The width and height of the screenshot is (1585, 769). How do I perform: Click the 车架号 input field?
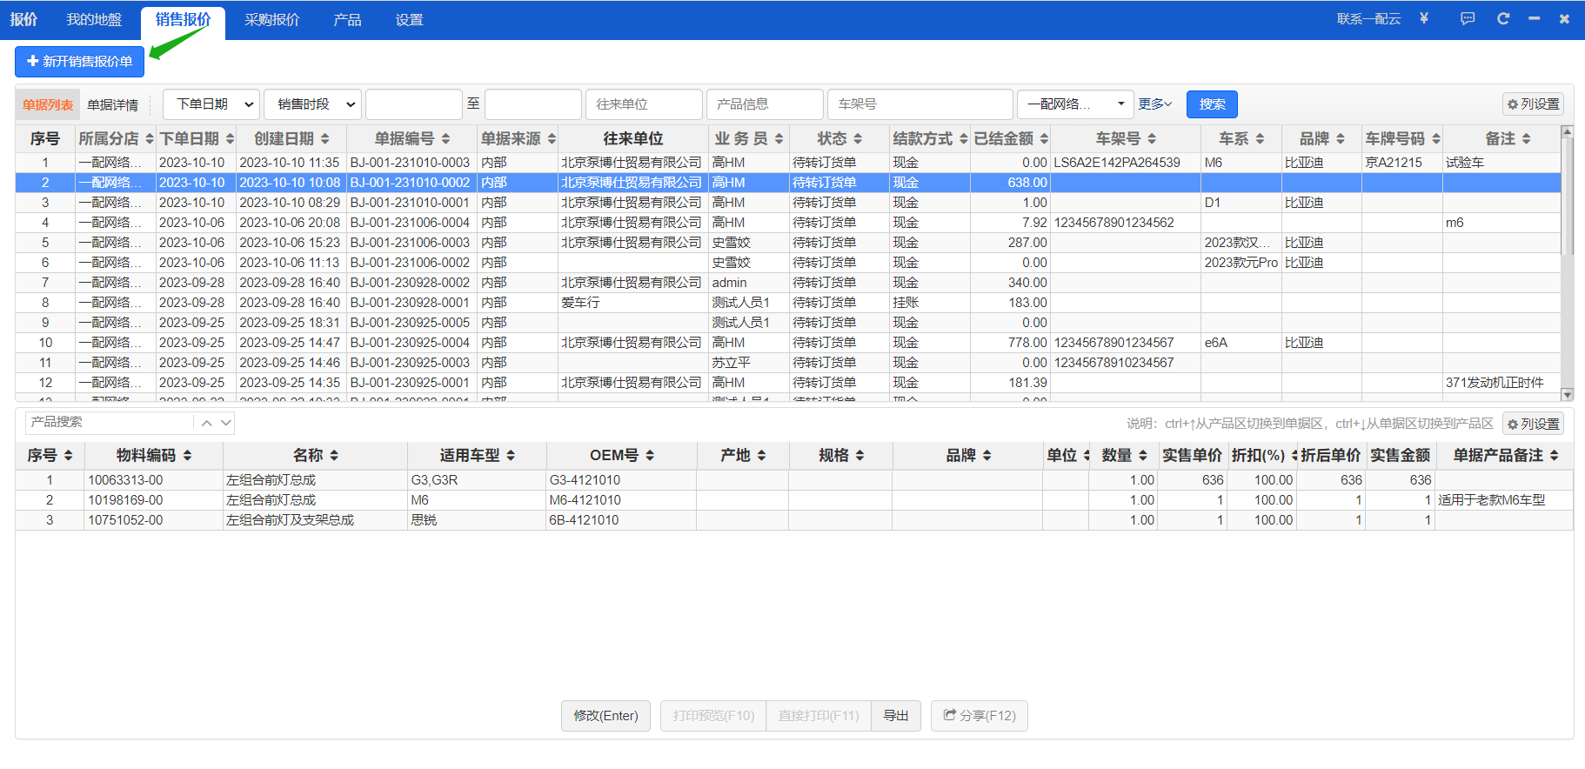pyautogui.click(x=920, y=104)
